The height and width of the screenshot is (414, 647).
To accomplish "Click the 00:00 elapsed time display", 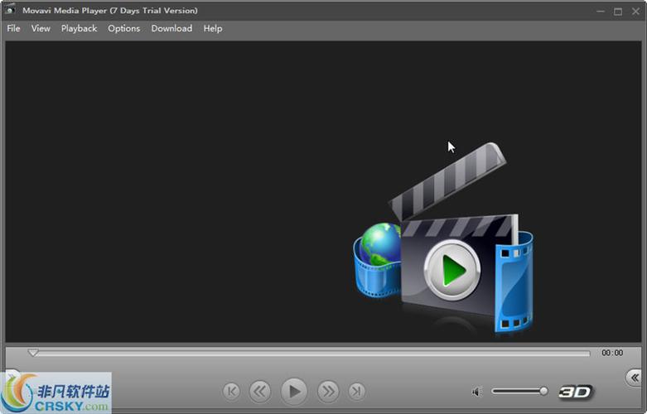I will pos(612,353).
